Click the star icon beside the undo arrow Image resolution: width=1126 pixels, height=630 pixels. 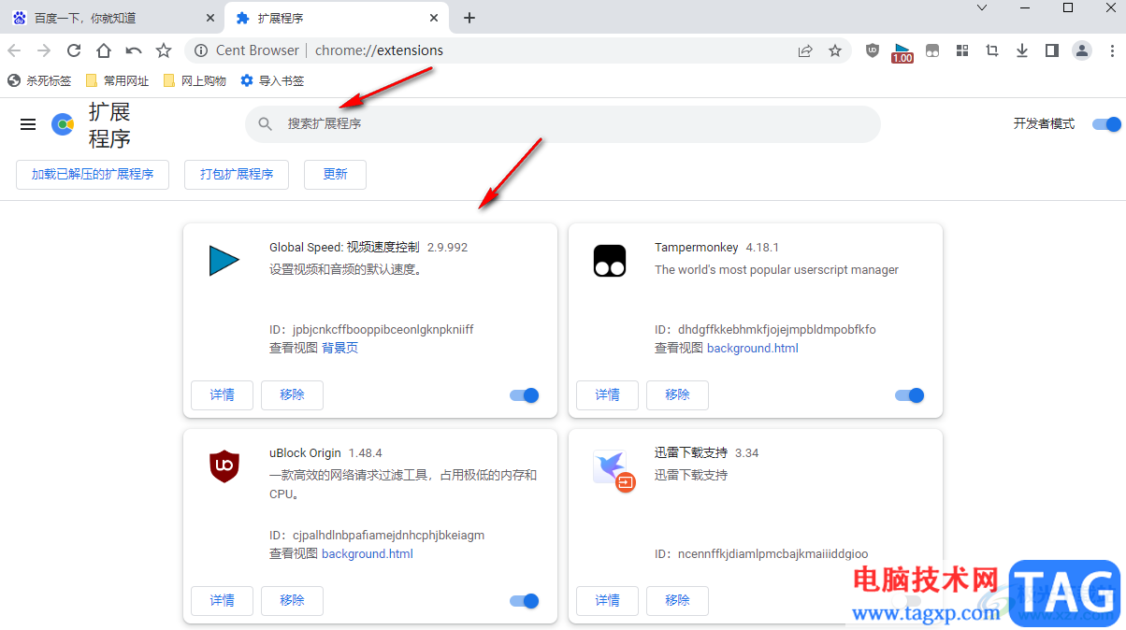(164, 50)
